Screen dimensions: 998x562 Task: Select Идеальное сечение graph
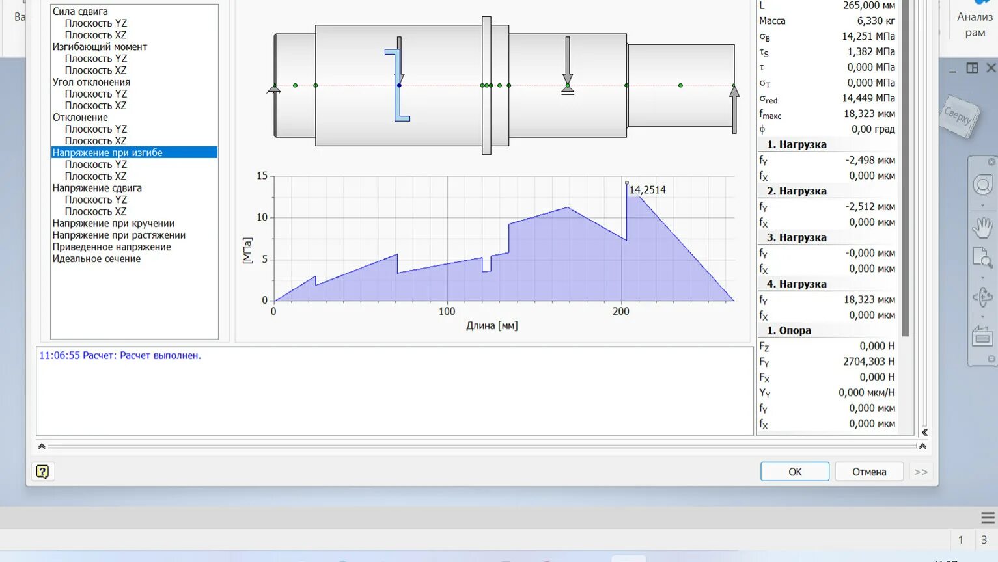pos(96,258)
